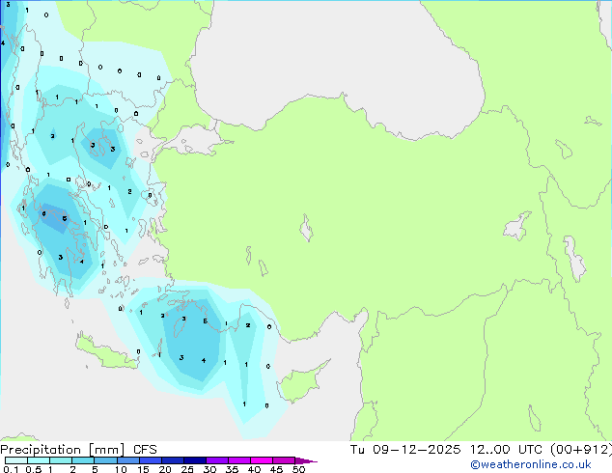Screen dimensions: 612x473
Task: Click the "Tu 09-12-2025 12..00 UTC" date text
Action: (x=446, y=449)
